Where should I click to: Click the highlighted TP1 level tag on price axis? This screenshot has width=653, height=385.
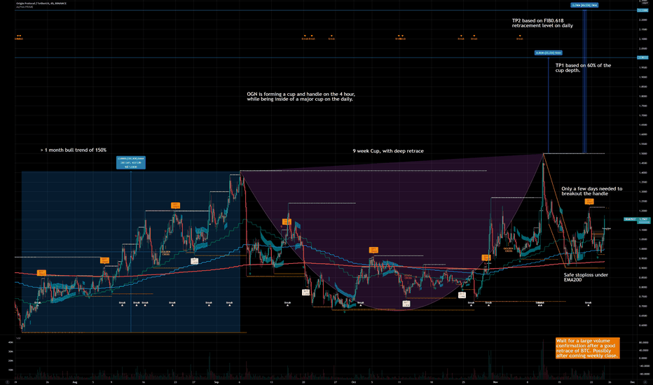click(x=642, y=57)
